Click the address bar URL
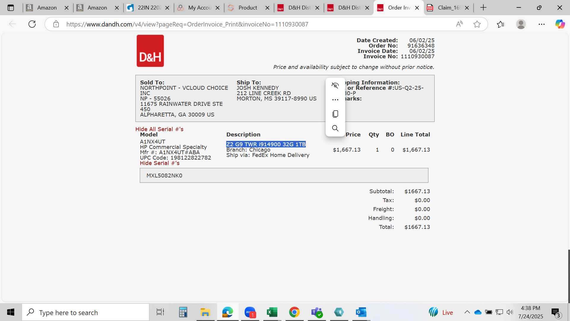Screen dimensions: 570x321 (187, 24)
